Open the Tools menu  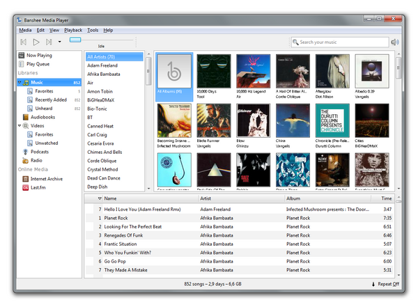93,30
